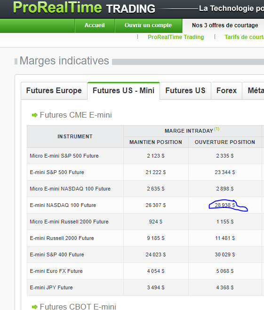264x310 pixels.
Task: Click the 924 $ maintenance margin value
Action: pos(156,222)
